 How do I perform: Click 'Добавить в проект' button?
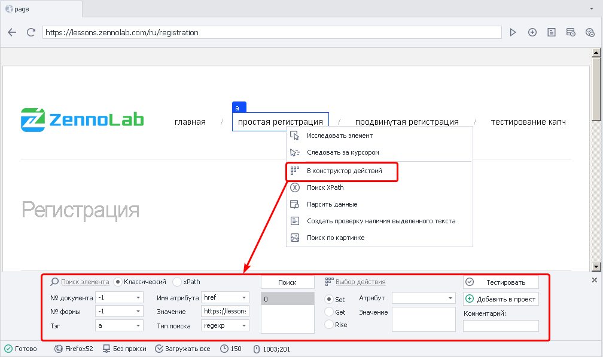(x=501, y=299)
